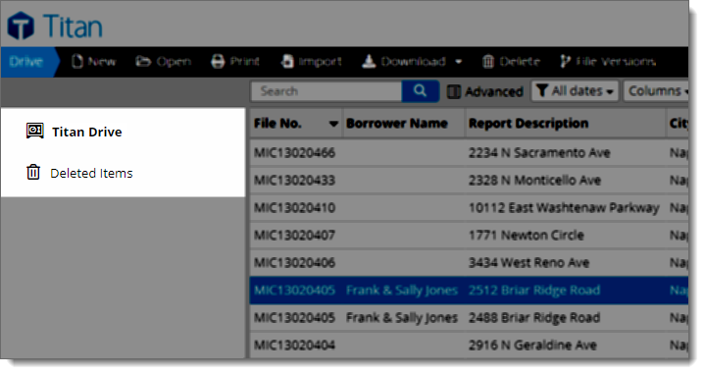Select file MIC13020466
The image size is (704, 374).
click(x=294, y=153)
